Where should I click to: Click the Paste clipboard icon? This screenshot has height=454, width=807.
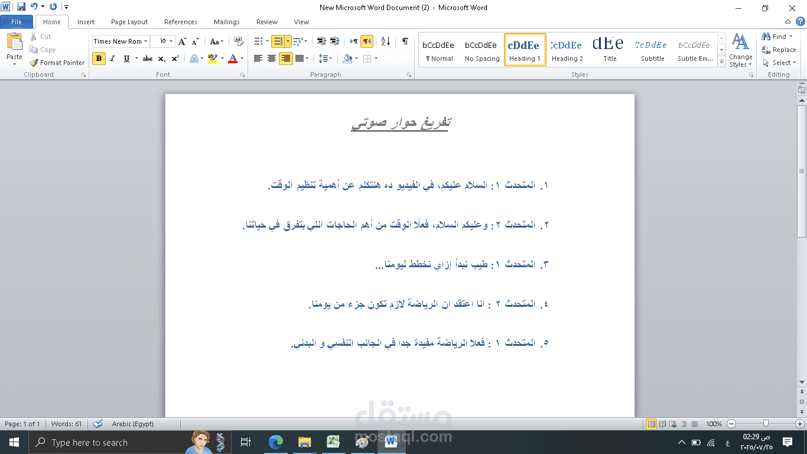point(14,43)
